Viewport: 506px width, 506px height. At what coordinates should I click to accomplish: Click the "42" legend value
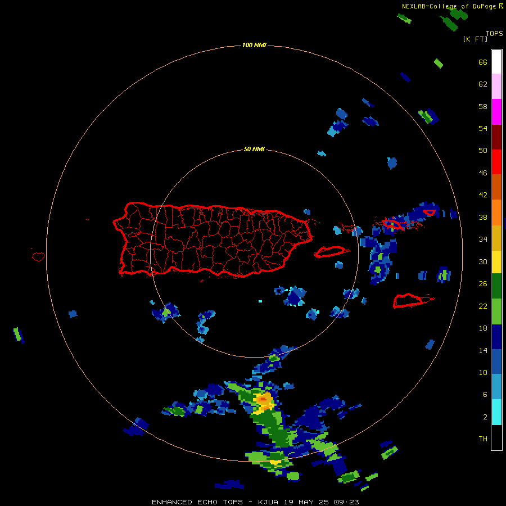pyautogui.click(x=483, y=195)
